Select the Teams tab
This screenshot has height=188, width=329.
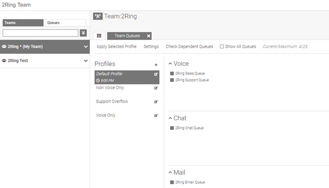tap(23, 23)
